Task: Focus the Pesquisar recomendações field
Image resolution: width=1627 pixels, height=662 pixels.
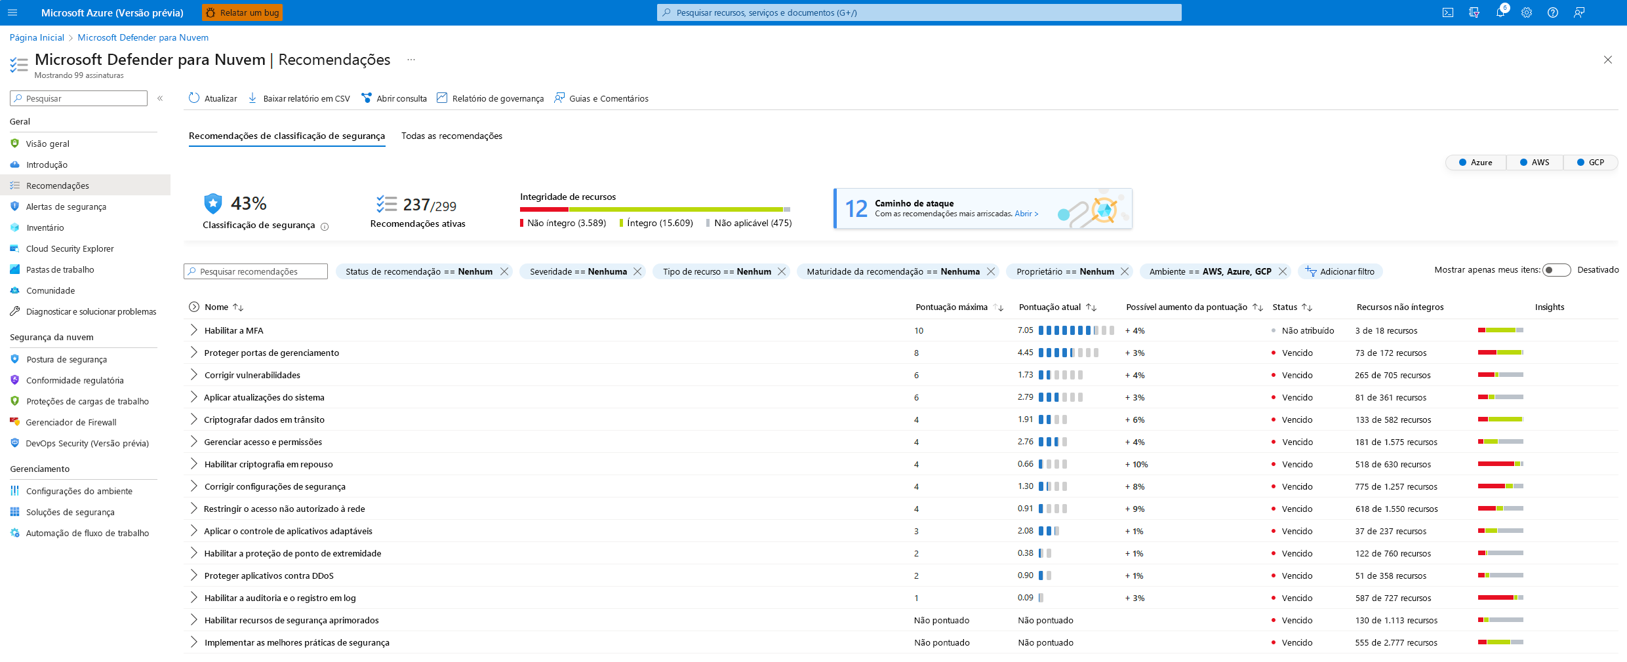Action: tap(256, 271)
